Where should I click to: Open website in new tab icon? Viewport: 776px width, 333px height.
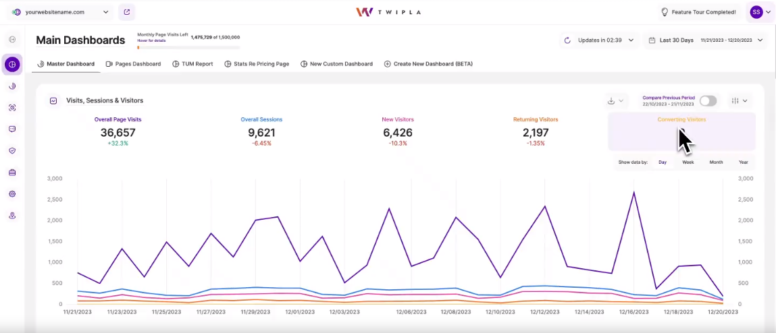(126, 12)
